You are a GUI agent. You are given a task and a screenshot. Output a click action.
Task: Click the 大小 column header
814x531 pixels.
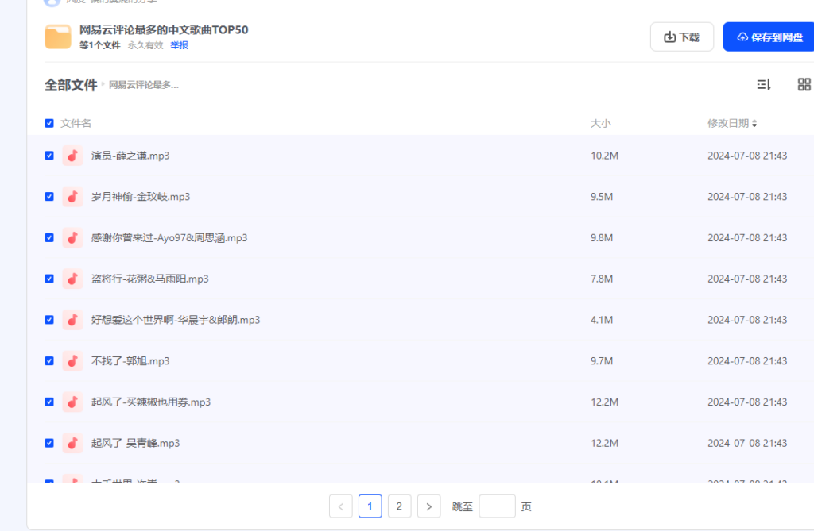[x=601, y=123]
